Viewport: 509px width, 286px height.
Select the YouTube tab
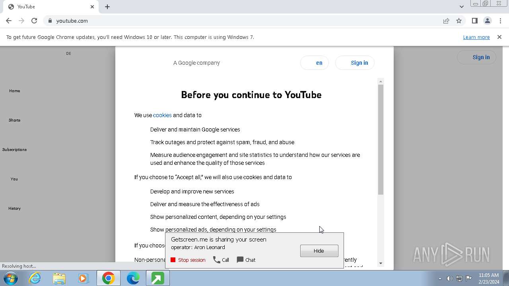(x=51, y=7)
